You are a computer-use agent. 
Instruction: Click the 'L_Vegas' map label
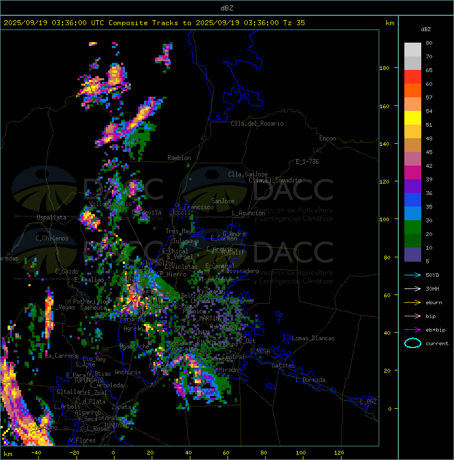pyautogui.click(x=63, y=307)
